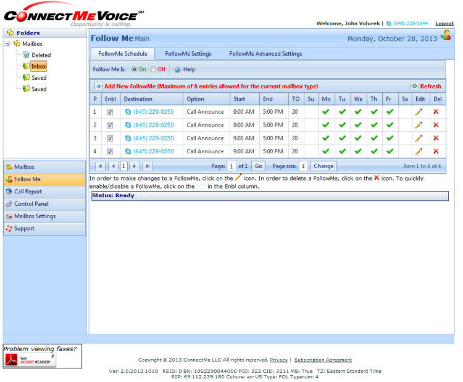Sort by the Destination column header
Image resolution: width=463 pixels, height=382 pixels.
[x=138, y=99]
